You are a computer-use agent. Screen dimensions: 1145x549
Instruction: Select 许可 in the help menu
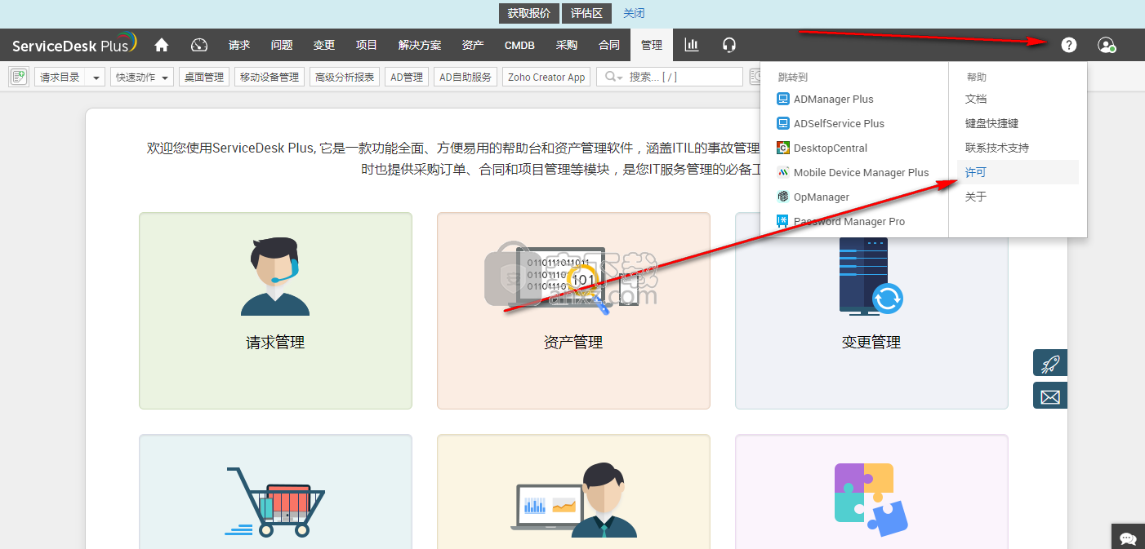[1018, 172]
